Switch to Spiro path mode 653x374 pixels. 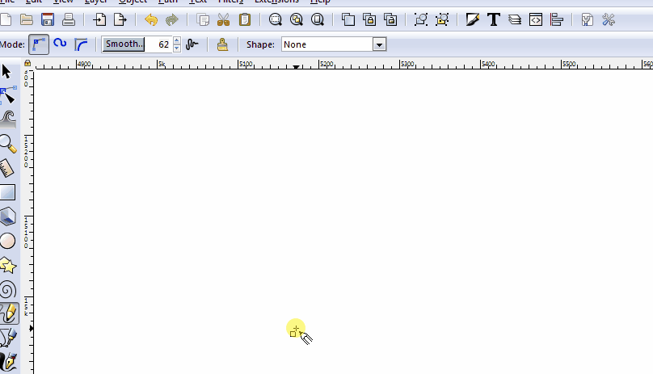[60, 44]
